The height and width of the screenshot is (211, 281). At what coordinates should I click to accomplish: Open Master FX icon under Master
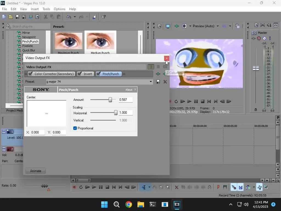[253, 38]
